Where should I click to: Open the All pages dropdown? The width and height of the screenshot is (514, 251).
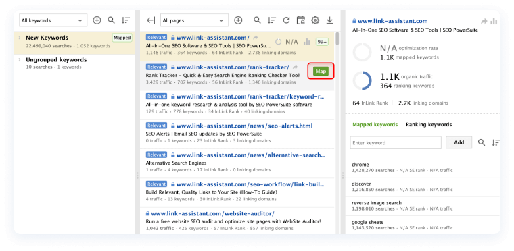click(x=194, y=20)
